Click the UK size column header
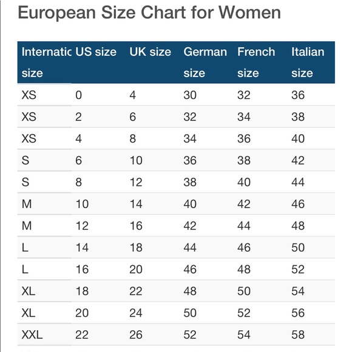This screenshot has height=352, width=352. coord(150,52)
